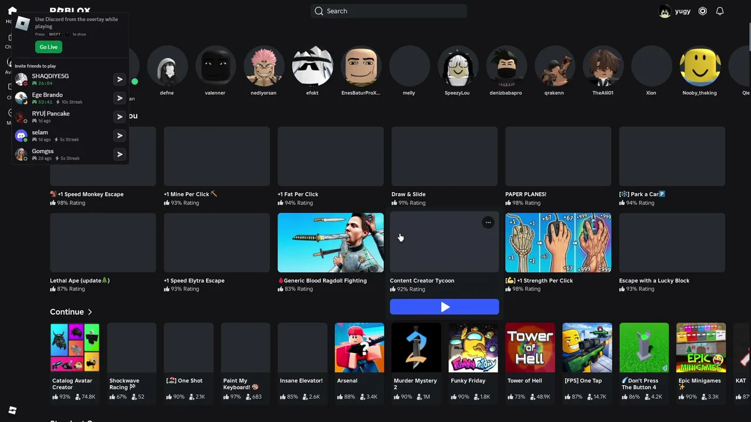Open Insane Elevator! game title
Screen dimensions: 751x422
[301, 380]
